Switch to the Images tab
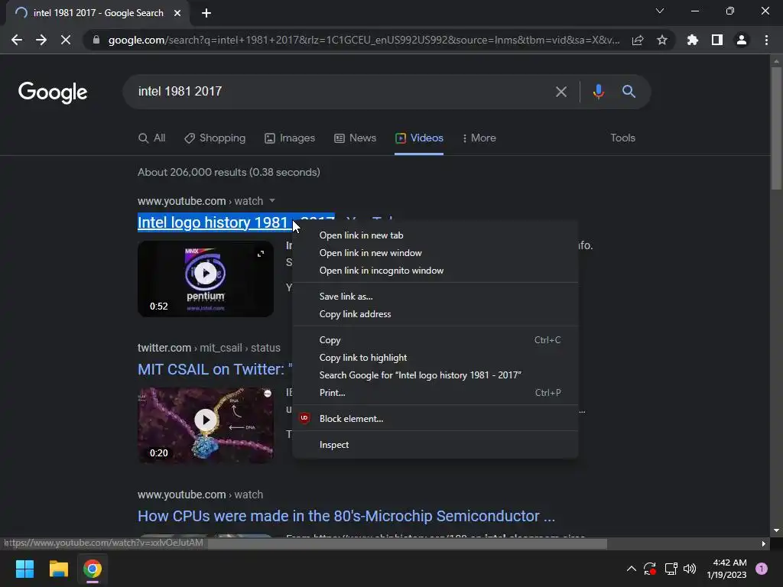 (x=290, y=138)
